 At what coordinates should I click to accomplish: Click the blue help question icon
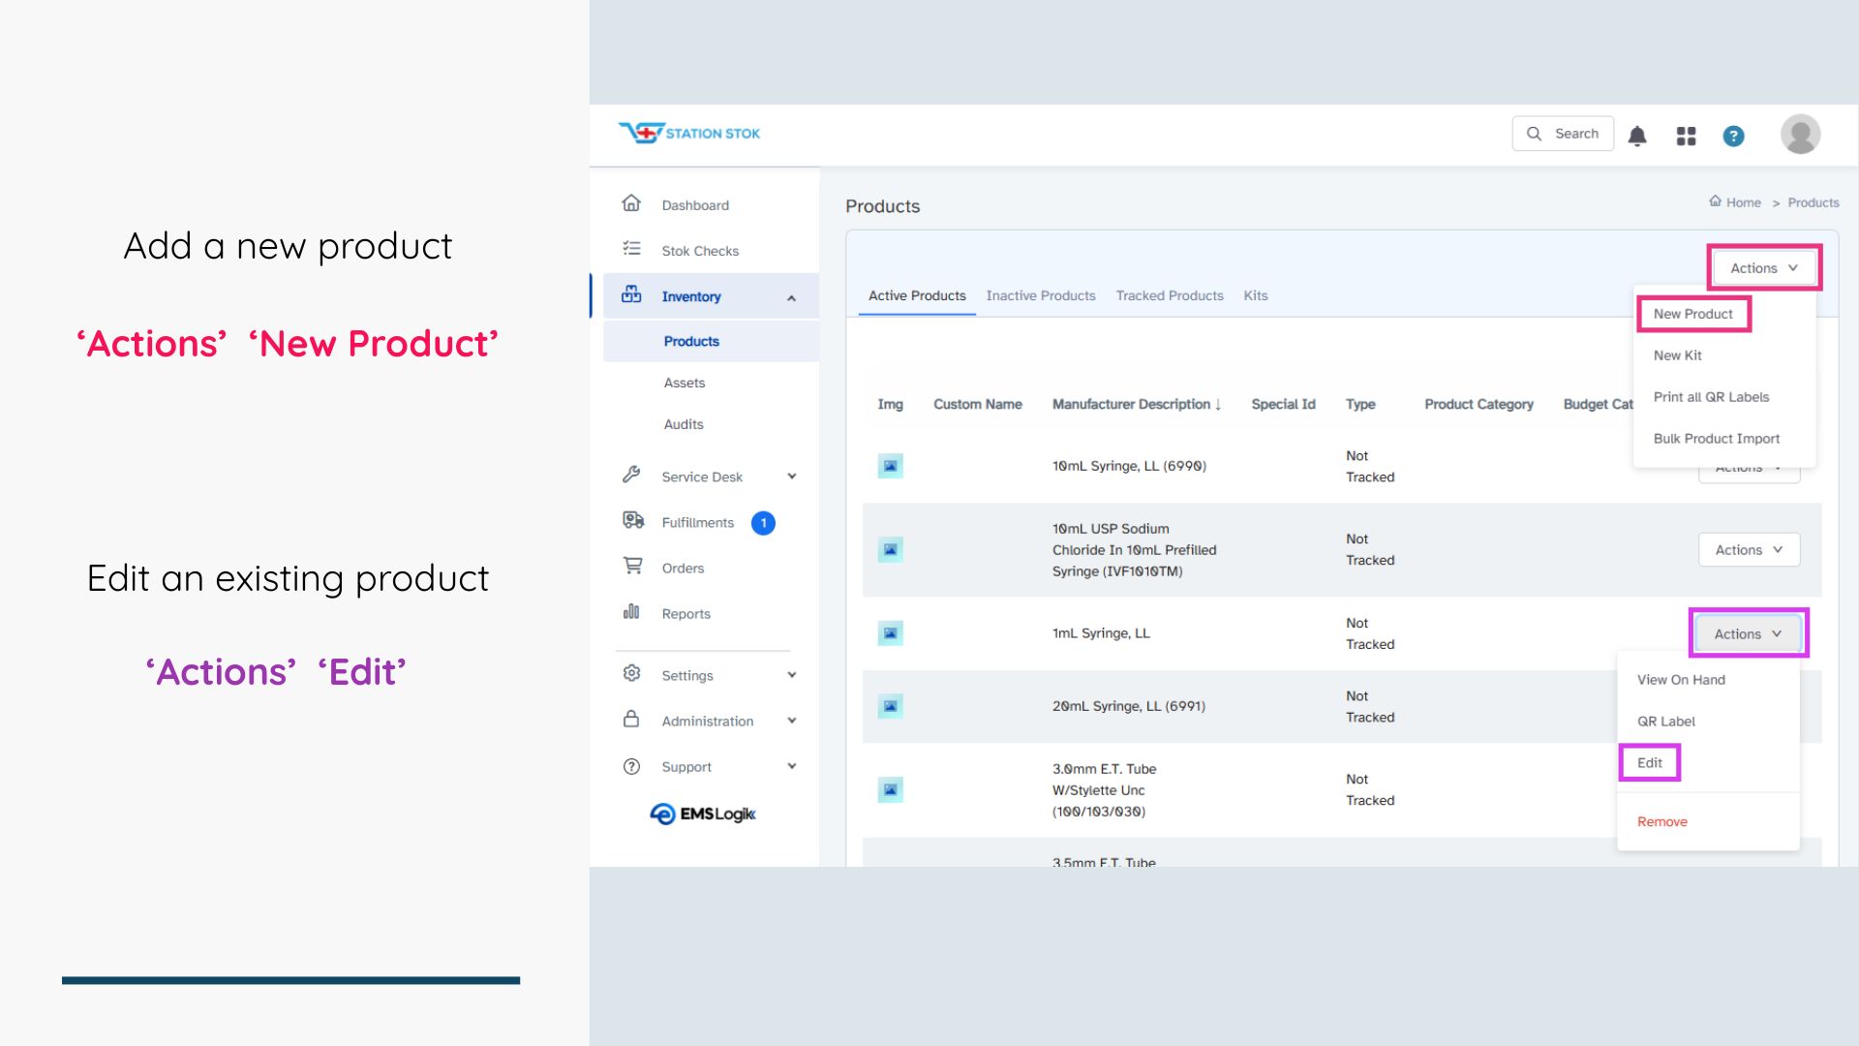(x=1733, y=136)
